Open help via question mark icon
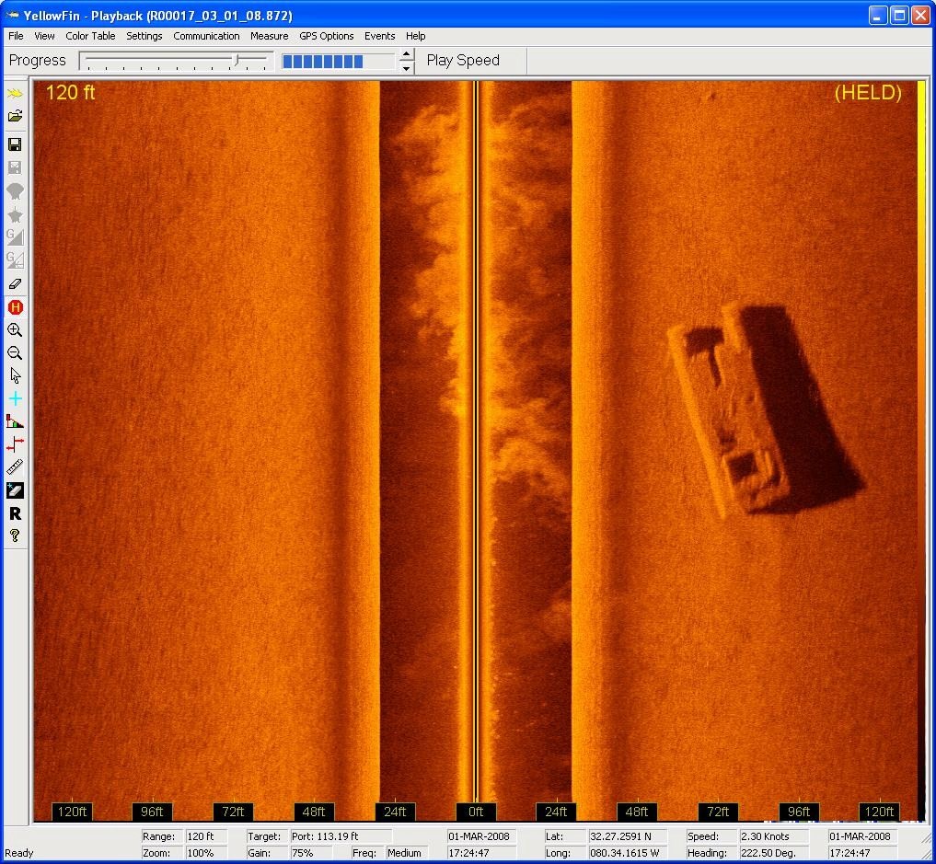The image size is (936, 864). point(15,536)
